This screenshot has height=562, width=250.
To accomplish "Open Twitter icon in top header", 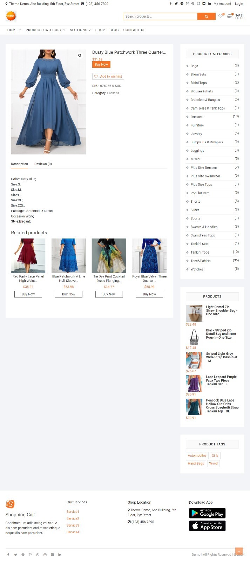I will tap(176, 4).
